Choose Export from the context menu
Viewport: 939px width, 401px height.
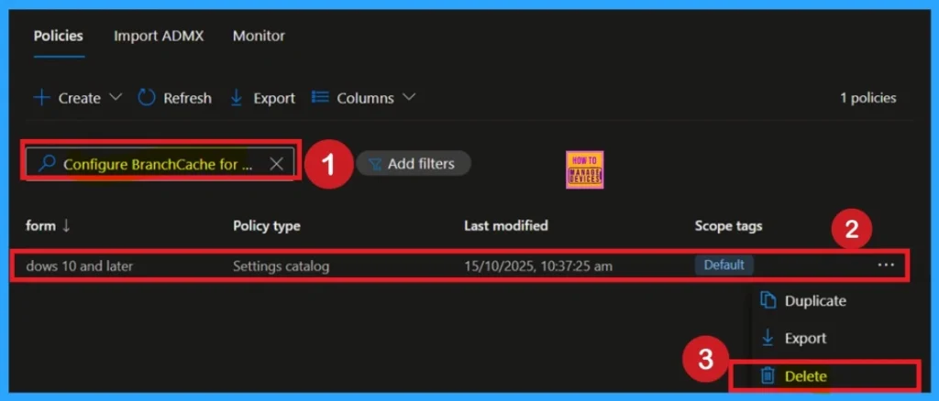804,338
